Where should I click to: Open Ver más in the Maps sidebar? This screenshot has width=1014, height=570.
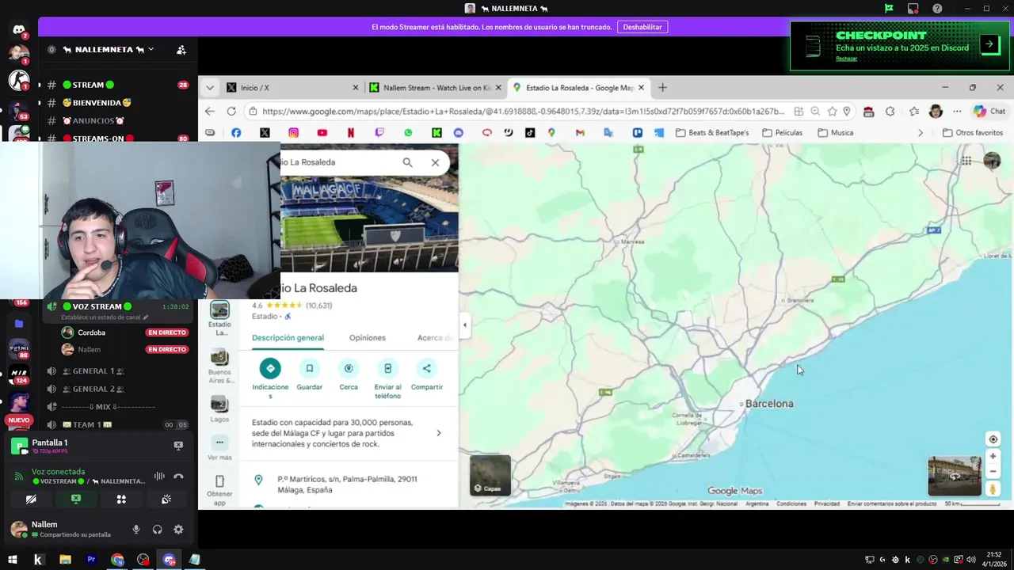coord(219,449)
